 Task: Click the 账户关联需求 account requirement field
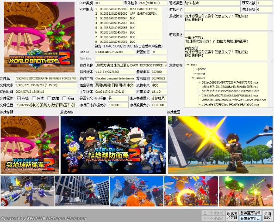click(x=159, y=98)
